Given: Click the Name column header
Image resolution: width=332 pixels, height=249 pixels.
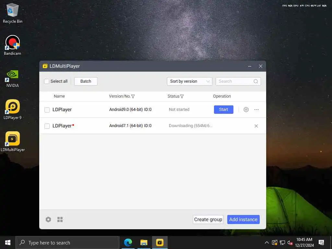Looking at the screenshot, I should coord(59,96).
